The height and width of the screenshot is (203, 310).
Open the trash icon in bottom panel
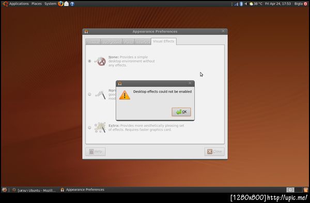pyautogui.click(x=306, y=190)
